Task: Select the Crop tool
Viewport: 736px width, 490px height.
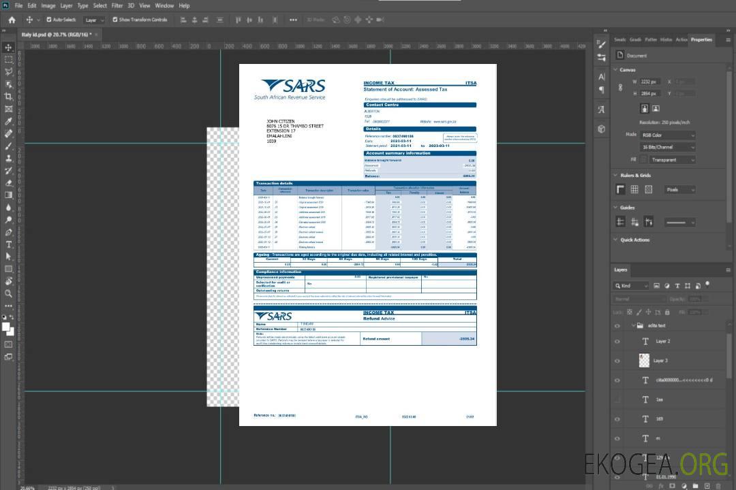Action: pyautogui.click(x=8, y=97)
